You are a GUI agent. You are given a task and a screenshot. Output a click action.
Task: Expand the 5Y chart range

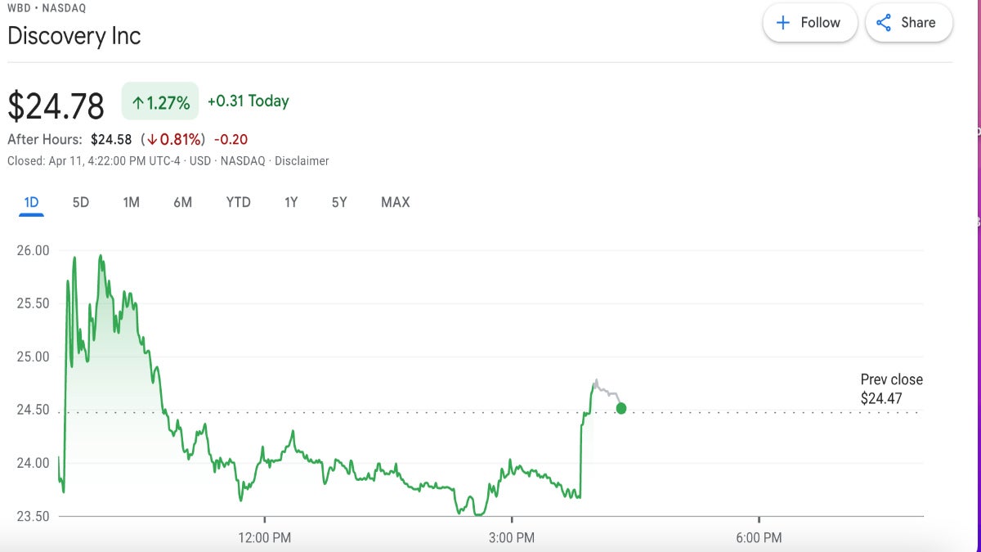click(338, 202)
